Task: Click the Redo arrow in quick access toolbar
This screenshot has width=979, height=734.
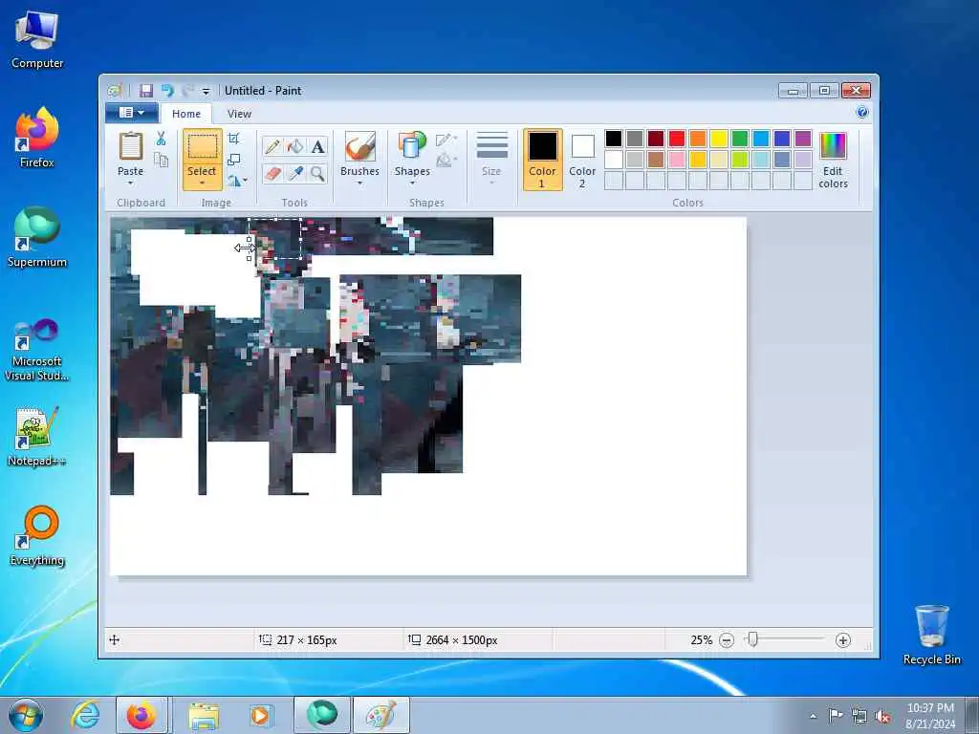Action: [187, 91]
